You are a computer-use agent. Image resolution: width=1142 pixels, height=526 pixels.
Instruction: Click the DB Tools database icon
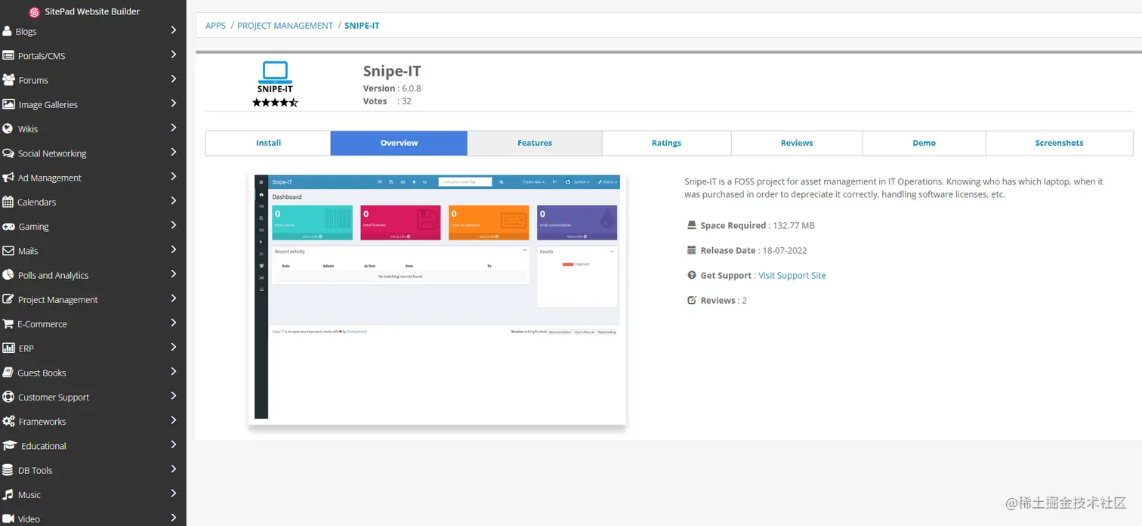click(x=8, y=470)
